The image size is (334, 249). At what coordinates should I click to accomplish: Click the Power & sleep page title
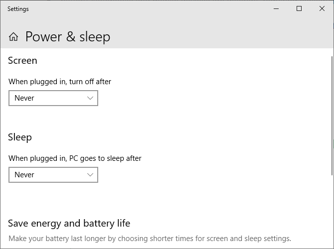coord(68,37)
